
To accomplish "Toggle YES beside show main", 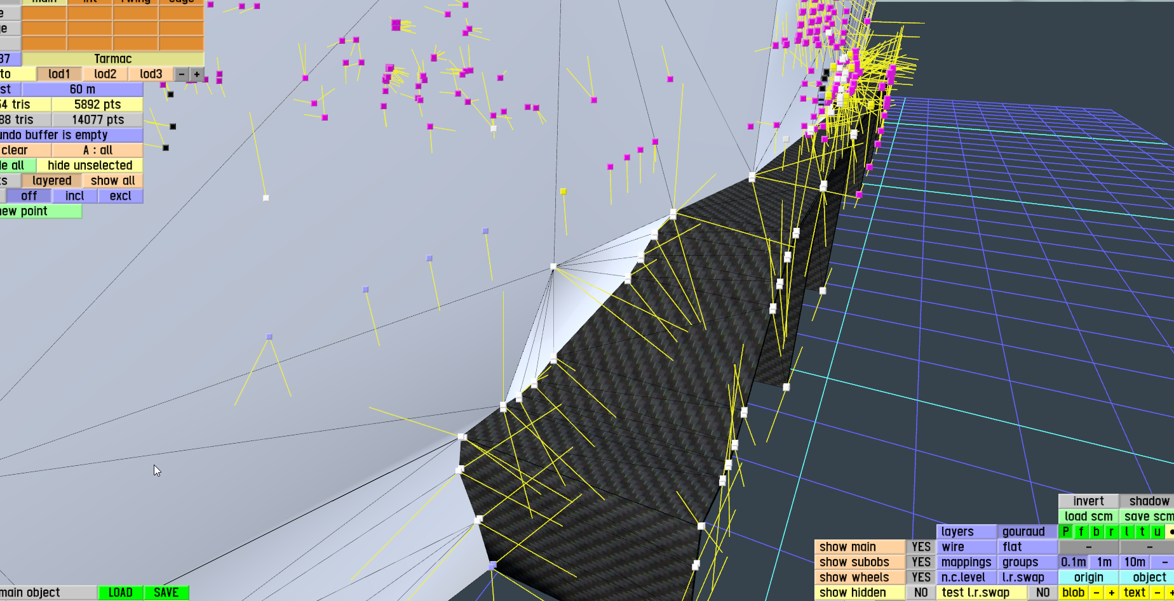I will [x=921, y=547].
